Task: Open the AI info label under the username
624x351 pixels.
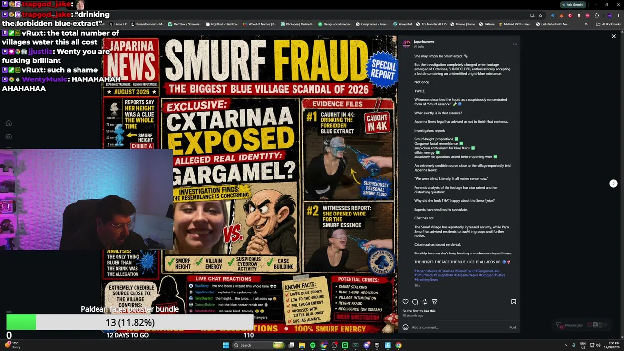Action: (x=419, y=46)
